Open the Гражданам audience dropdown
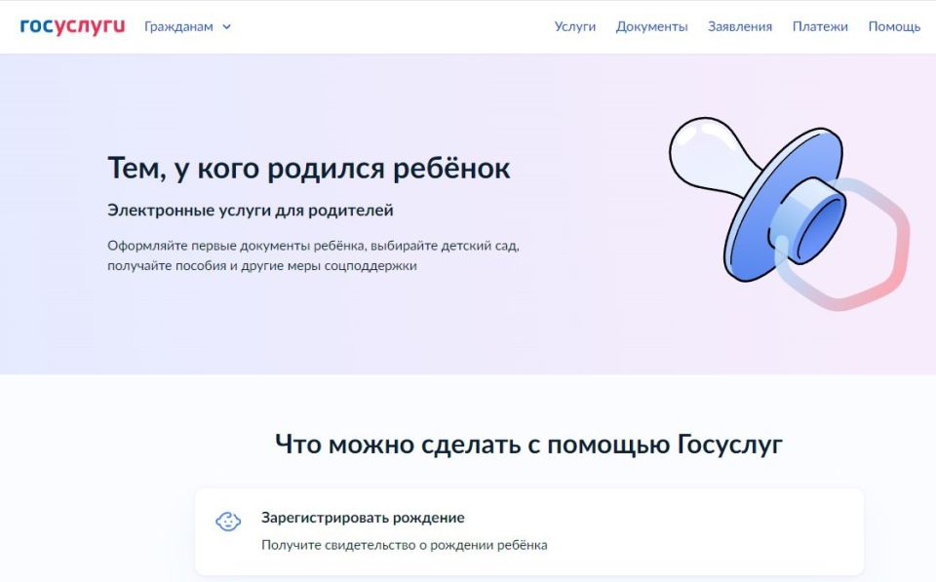This screenshot has height=582, width=936. 180,26
